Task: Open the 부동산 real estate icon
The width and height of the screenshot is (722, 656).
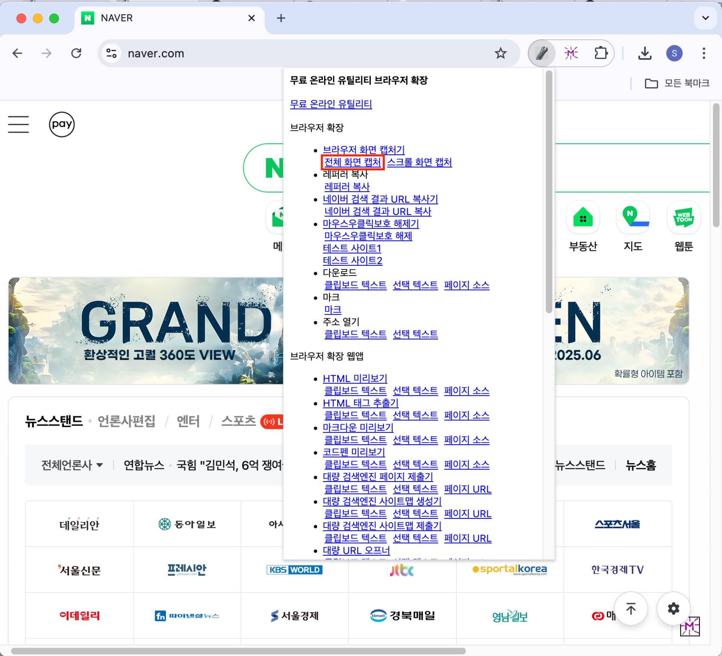Action: pos(583,218)
